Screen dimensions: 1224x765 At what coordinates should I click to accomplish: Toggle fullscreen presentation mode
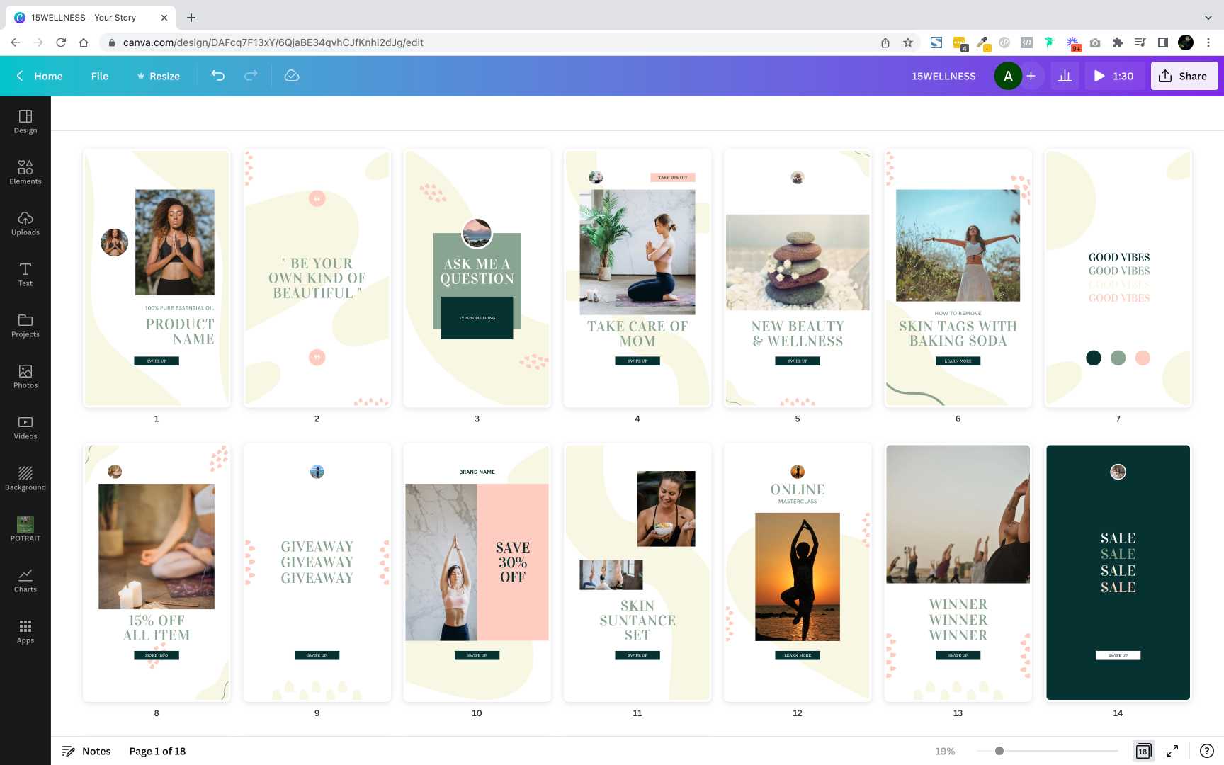(1172, 751)
